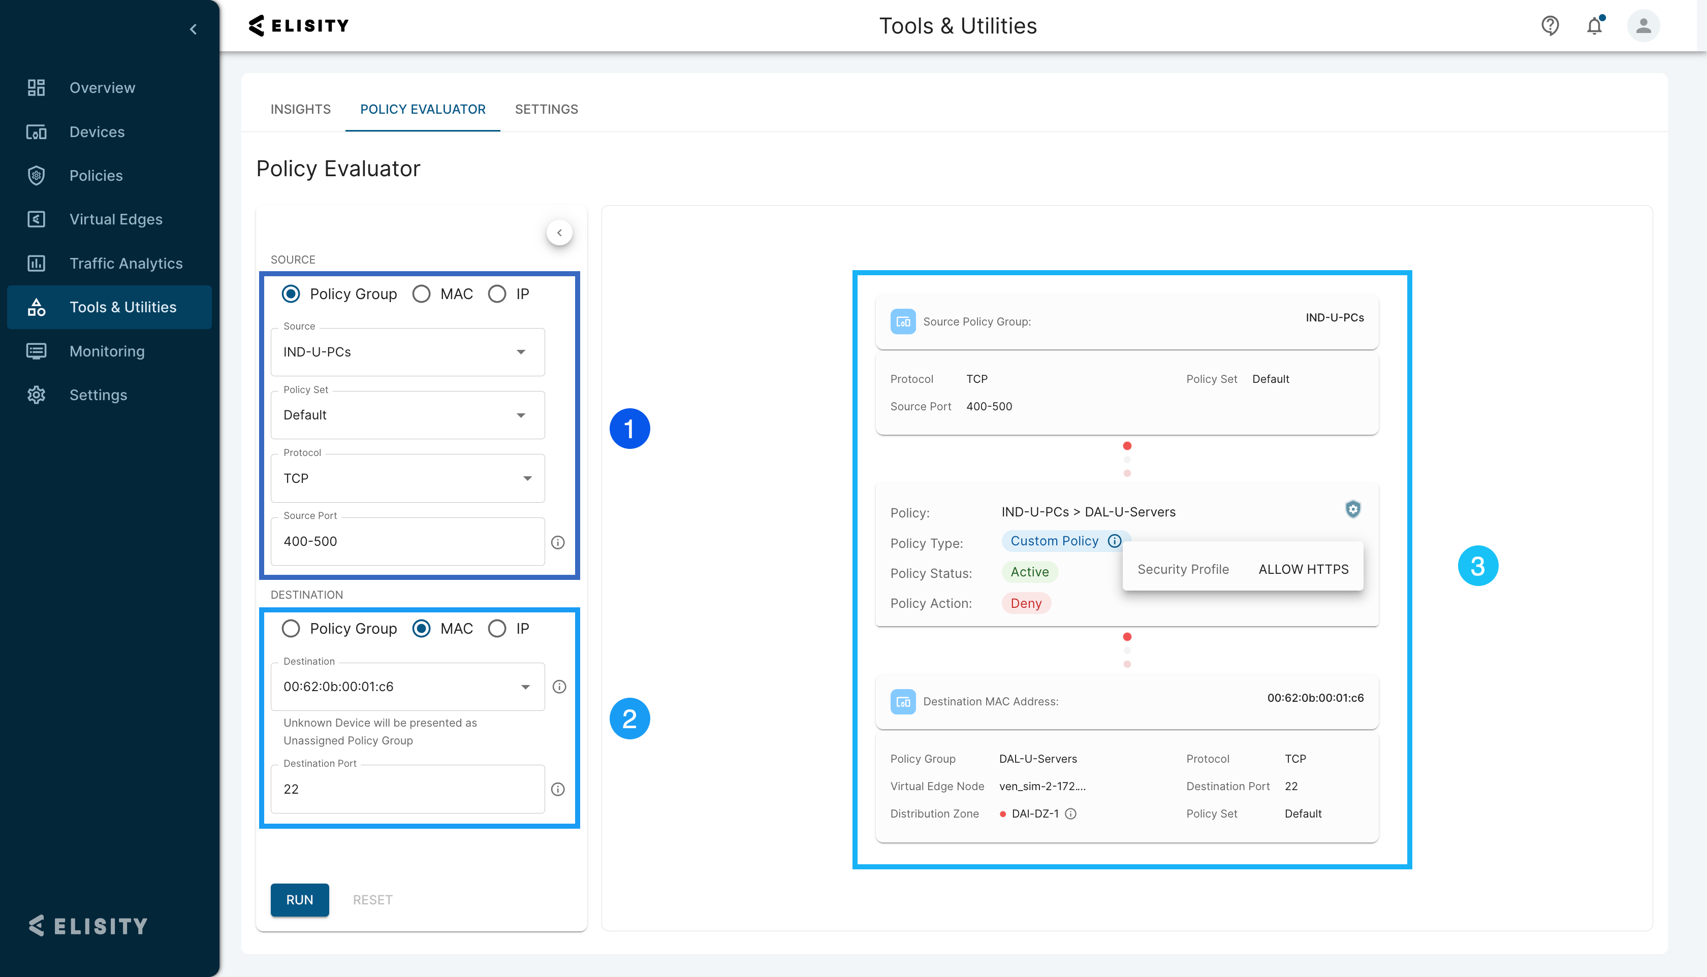Image resolution: width=1707 pixels, height=977 pixels.
Task: Click the Elisity logo in the top header
Action: click(x=299, y=25)
